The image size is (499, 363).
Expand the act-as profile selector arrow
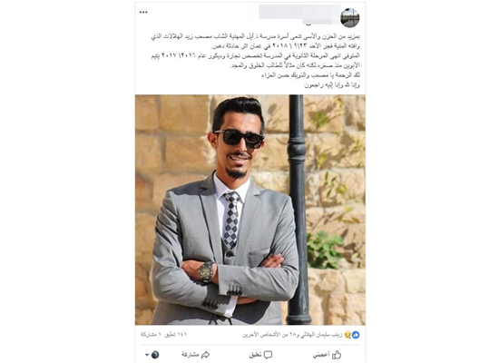point(147,355)
